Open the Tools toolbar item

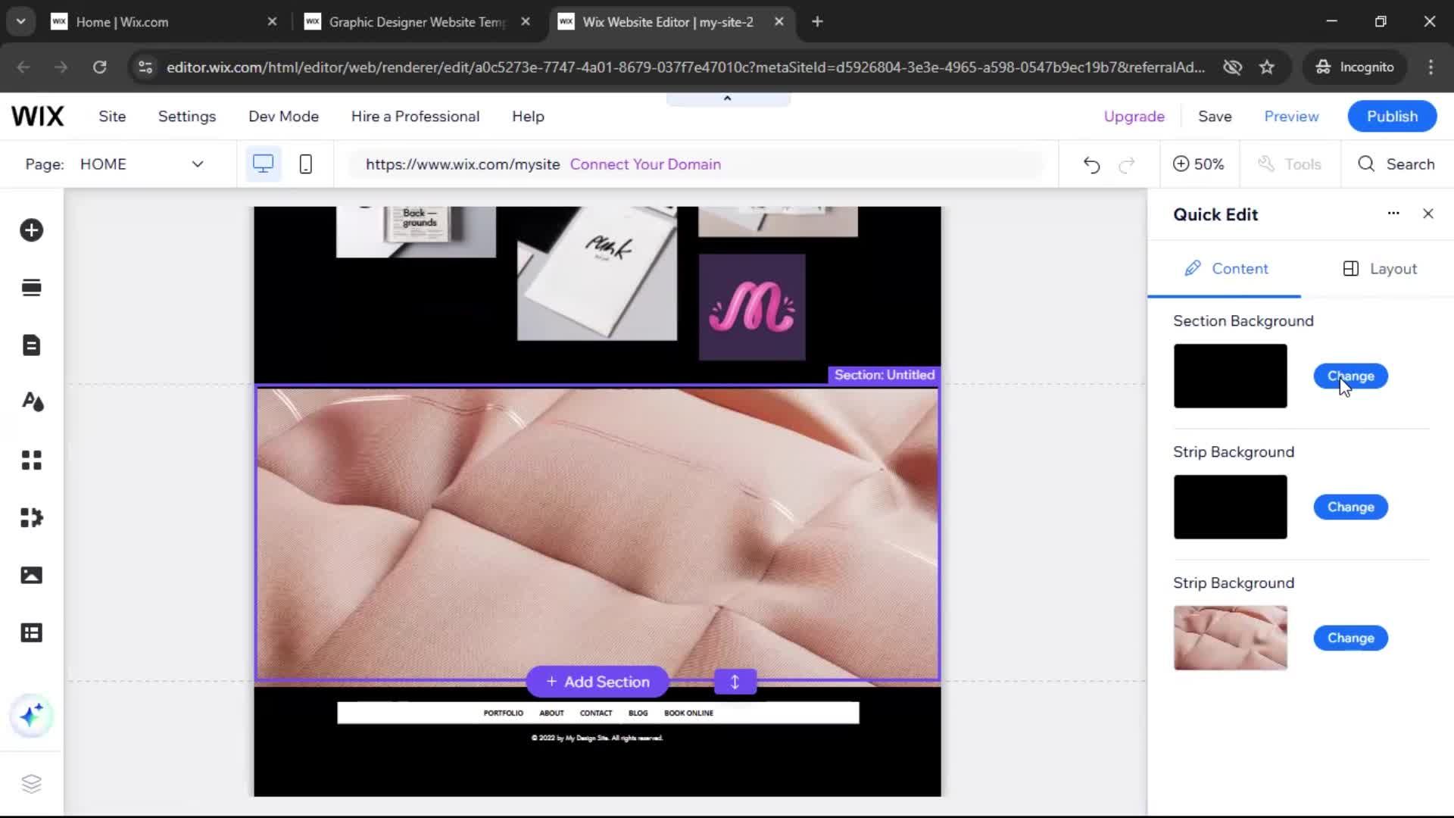[1290, 164]
